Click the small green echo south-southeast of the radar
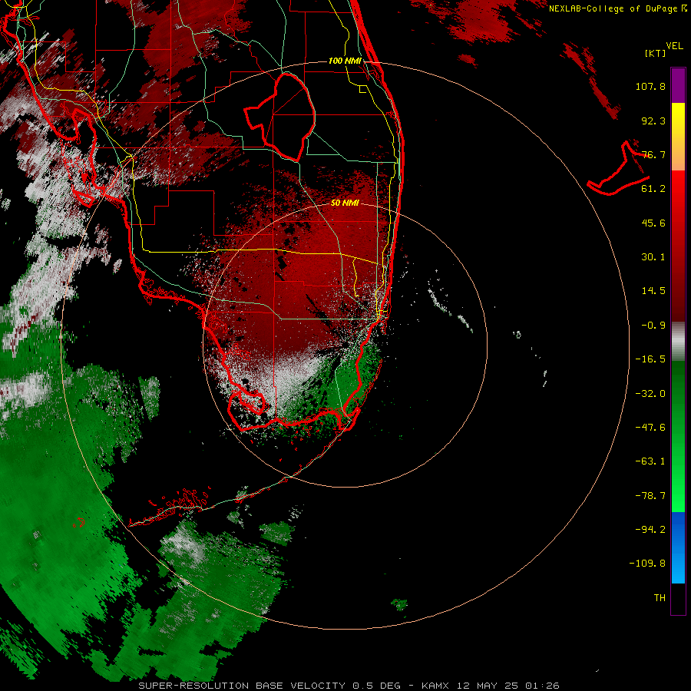Image resolution: width=691 pixels, height=691 pixels. (x=400, y=605)
